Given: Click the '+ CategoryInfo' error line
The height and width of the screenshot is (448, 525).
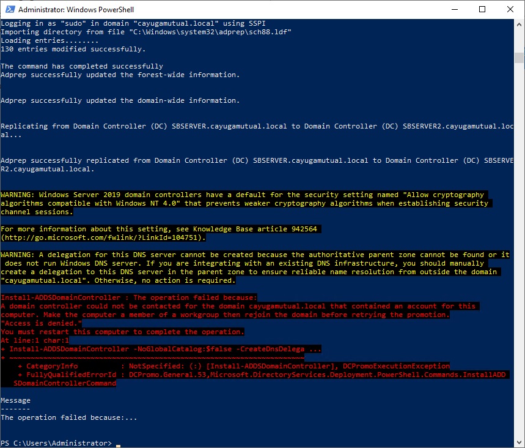Looking at the screenshot, I should 233,366.
